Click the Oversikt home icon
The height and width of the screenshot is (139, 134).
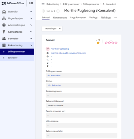click(x=4, y=12)
